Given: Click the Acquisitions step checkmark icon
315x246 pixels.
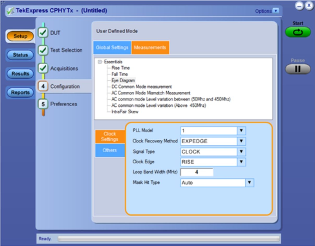Looking at the screenshot, I should tap(43, 68).
